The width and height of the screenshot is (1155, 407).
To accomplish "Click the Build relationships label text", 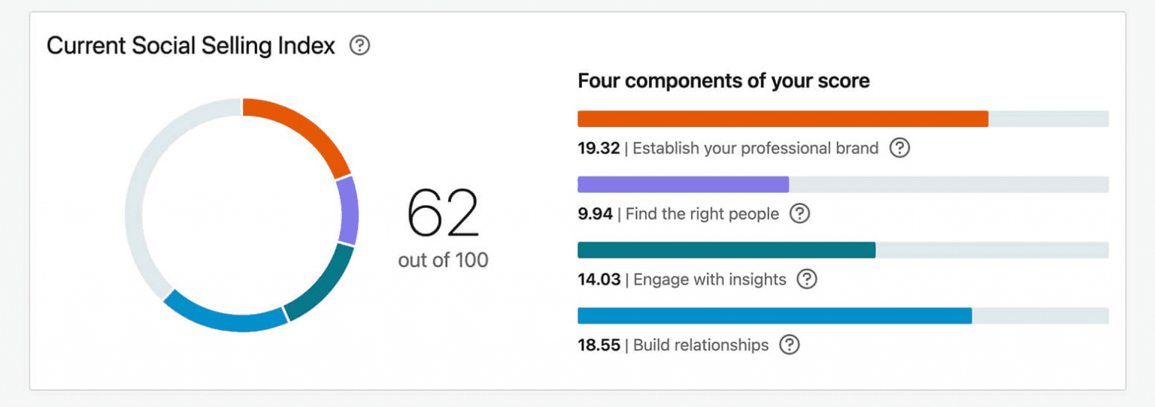I will [x=701, y=345].
